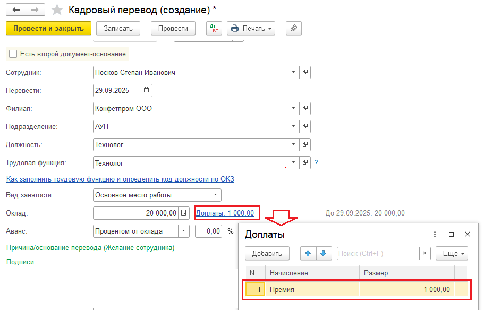This screenshot has height=310, width=501.
Task: Enable 'Есть второй документ-основание' checkbox
Action: point(13,54)
